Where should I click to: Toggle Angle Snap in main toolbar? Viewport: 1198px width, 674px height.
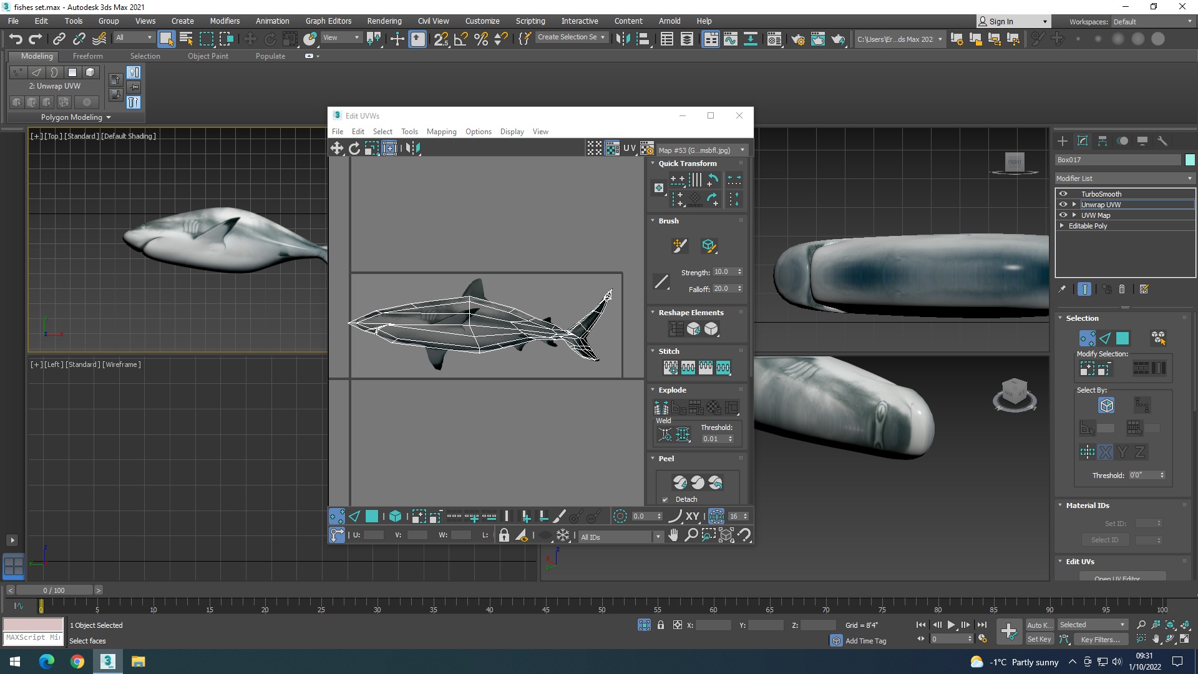pyautogui.click(x=461, y=39)
